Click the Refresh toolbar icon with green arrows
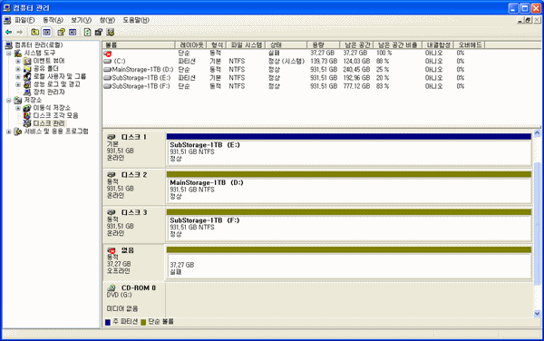 pyautogui.click(x=87, y=33)
